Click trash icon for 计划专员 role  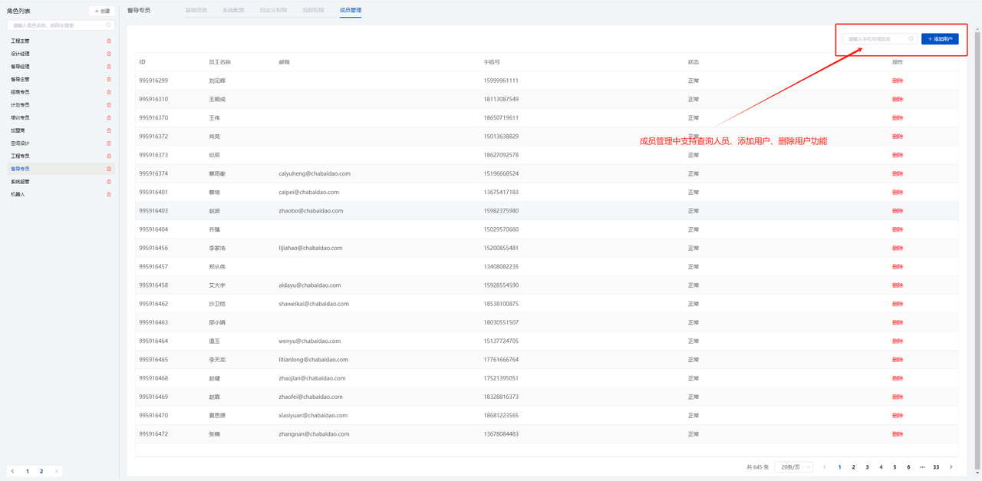(109, 105)
